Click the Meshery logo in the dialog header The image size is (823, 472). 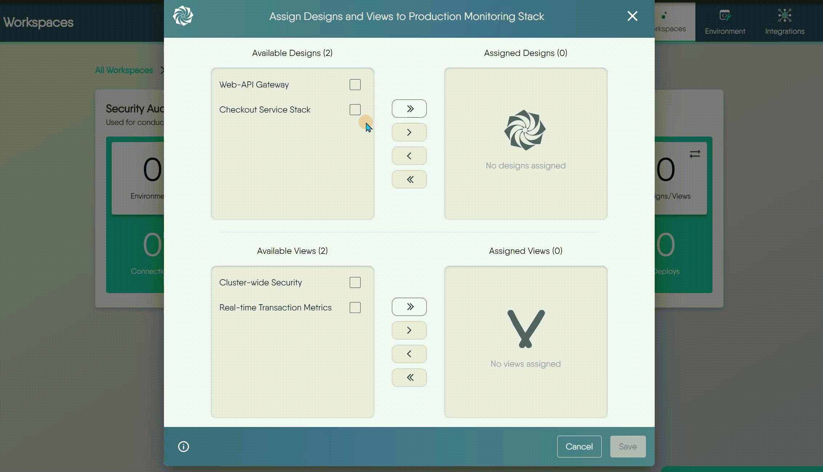pyautogui.click(x=183, y=16)
